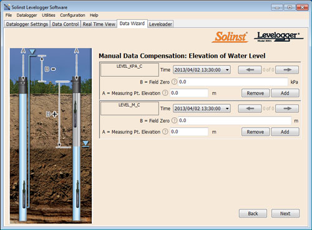The height and width of the screenshot is (230, 312).
Task: Click help icon beside LEVEL_KPA_C Field Zero
Action: [x=174, y=82]
